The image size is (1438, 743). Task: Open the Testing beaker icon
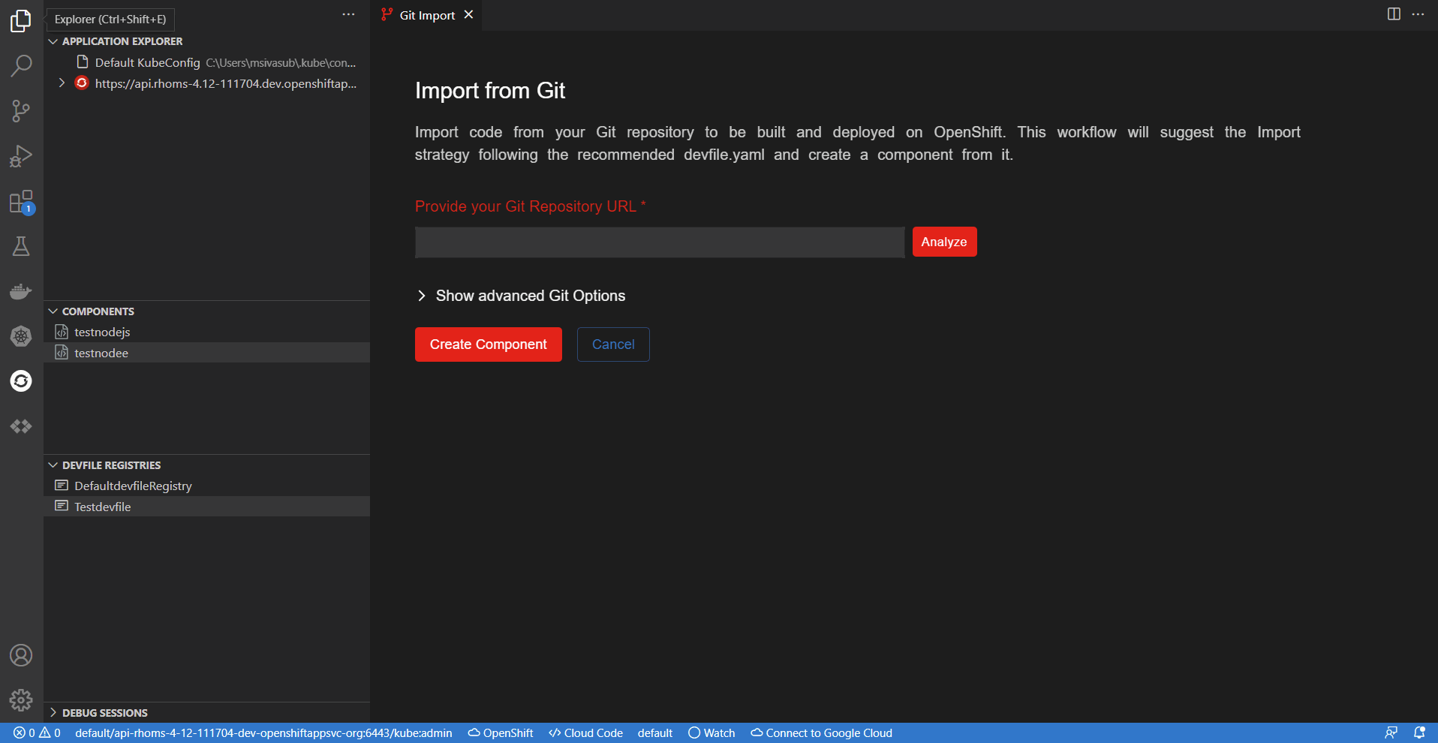pyautogui.click(x=21, y=246)
